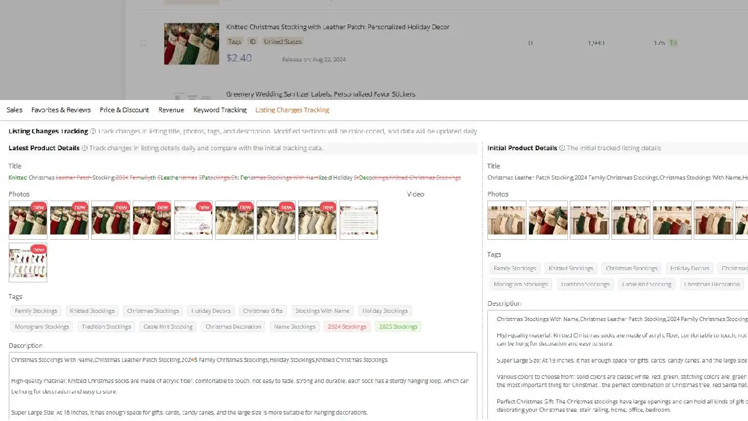Click the info icon beside Listing Changes Tracking heading
The image size is (748, 421).
click(92, 131)
